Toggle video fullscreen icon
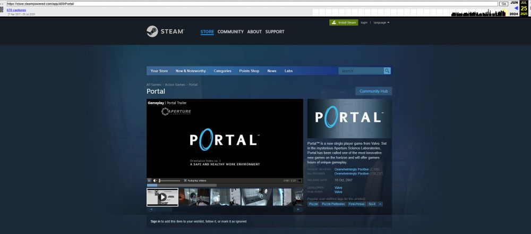 point(299,180)
